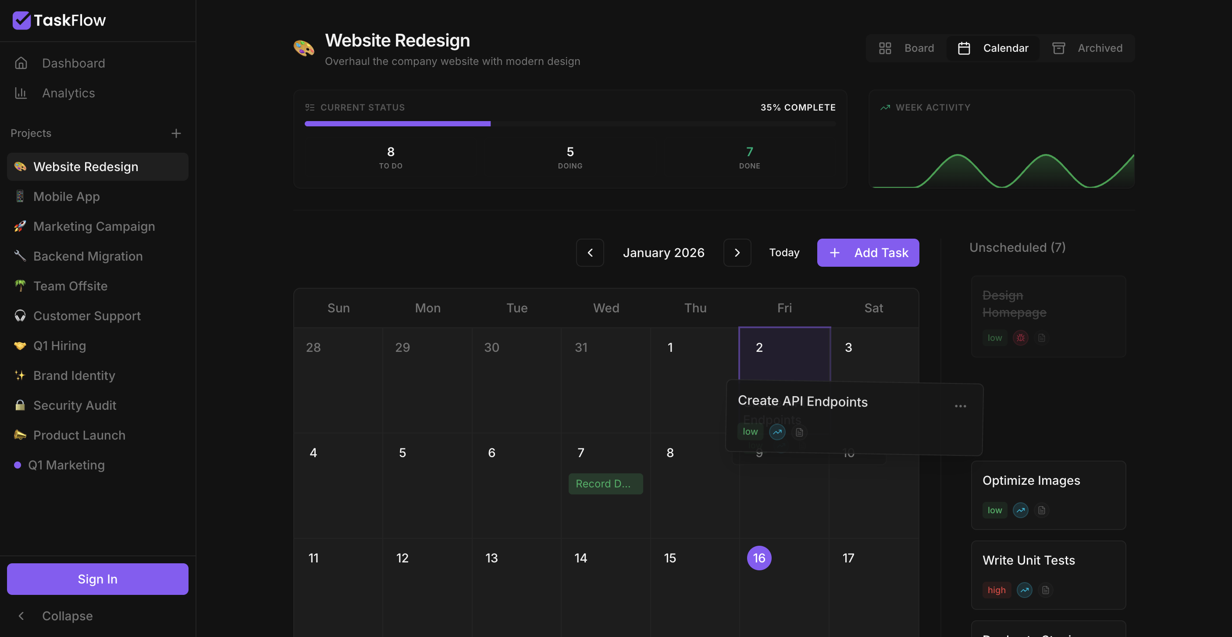Open the Analytics bar chart icon
Image resolution: width=1232 pixels, height=637 pixels.
[21, 93]
